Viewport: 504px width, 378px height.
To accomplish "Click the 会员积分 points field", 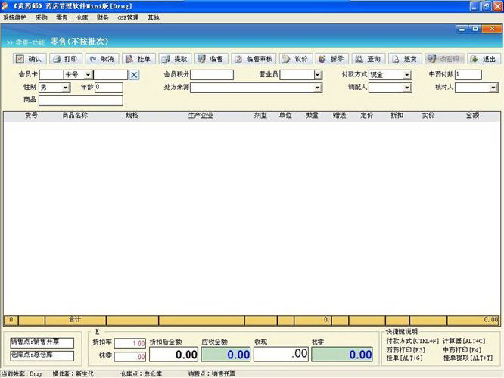I will (212, 75).
